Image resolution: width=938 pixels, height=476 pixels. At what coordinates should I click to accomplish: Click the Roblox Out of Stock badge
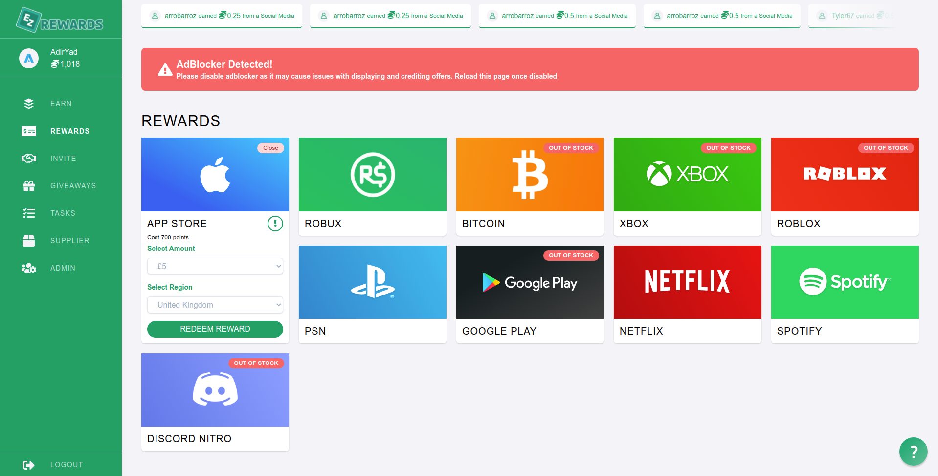coord(886,148)
